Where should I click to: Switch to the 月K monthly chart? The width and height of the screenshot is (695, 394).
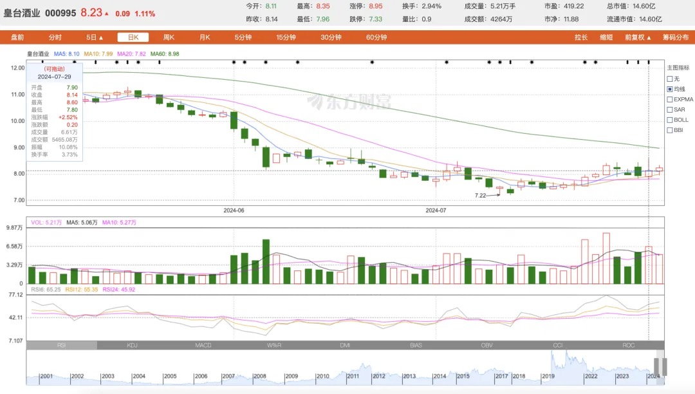(205, 37)
